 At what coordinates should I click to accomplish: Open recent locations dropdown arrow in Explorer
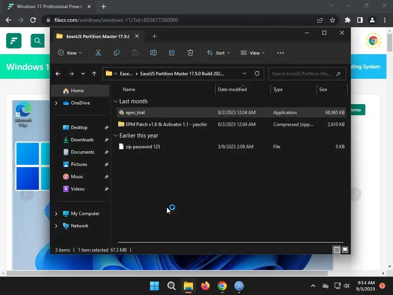click(x=83, y=74)
